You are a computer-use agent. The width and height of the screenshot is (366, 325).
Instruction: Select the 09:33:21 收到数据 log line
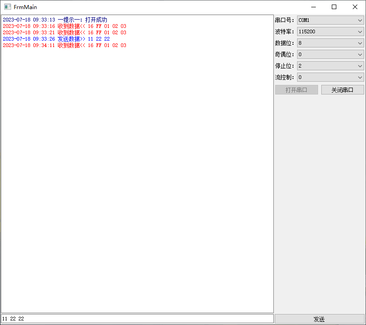point(64,32)
